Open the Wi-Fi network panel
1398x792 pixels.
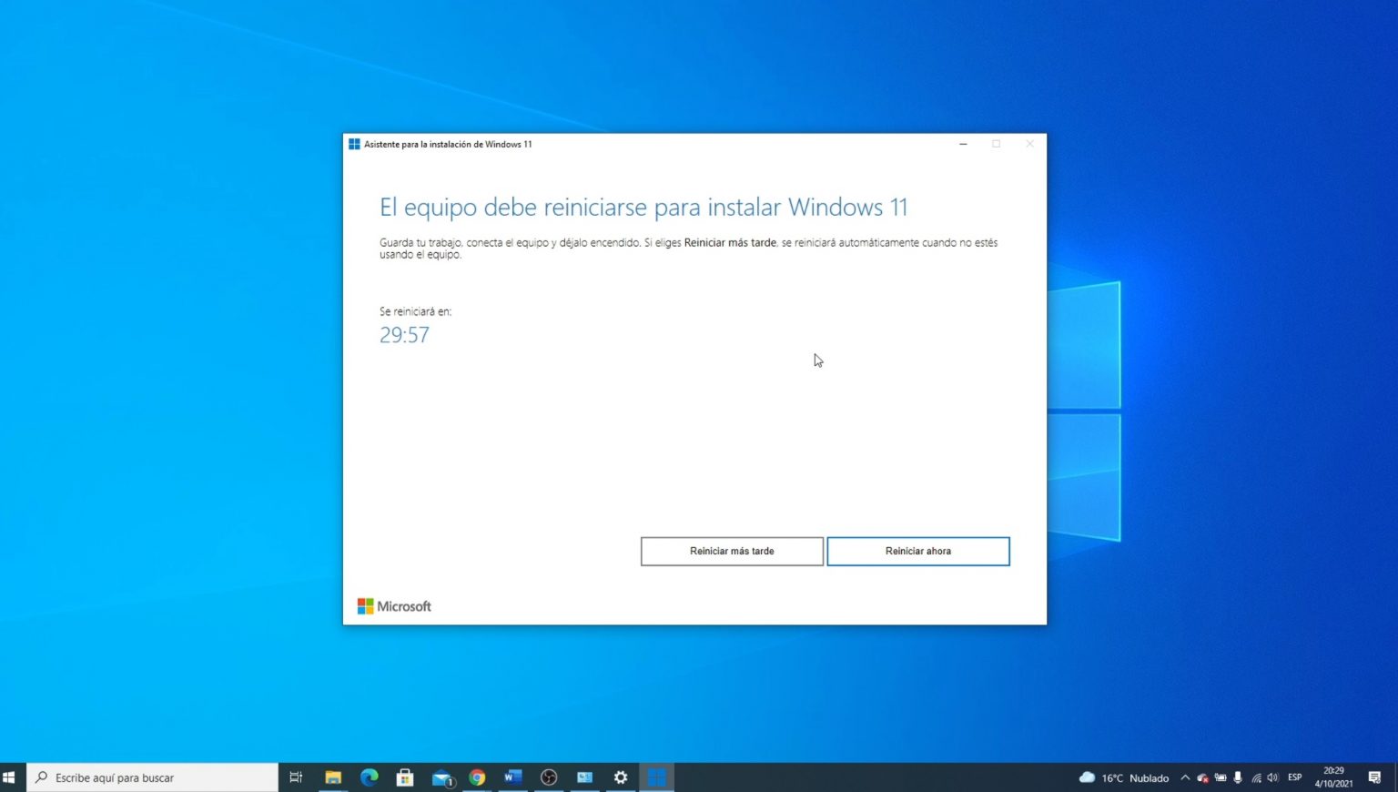click(1257, 778)
